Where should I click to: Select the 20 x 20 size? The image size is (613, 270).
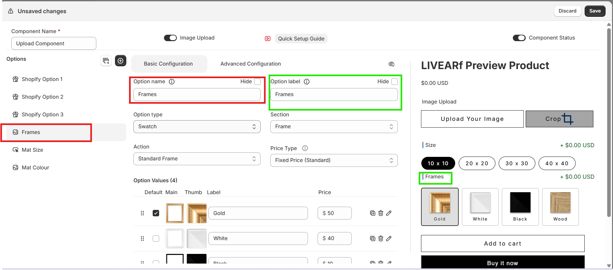477,163
